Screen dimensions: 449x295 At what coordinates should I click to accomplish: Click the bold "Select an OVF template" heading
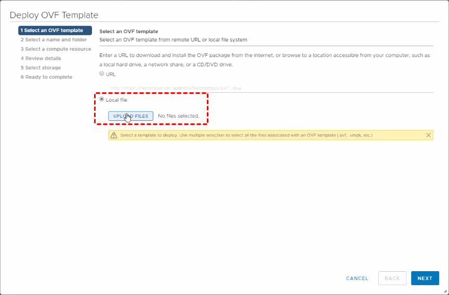pos(128,32)
